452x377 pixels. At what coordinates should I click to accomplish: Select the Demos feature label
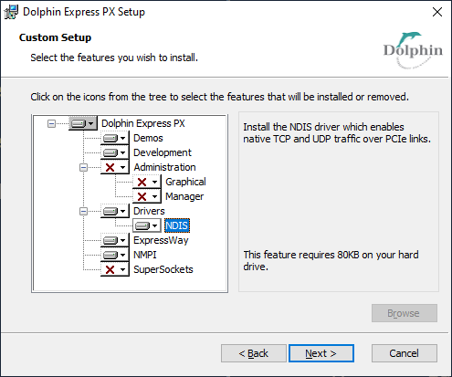click(148, 138)
